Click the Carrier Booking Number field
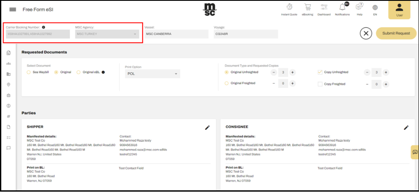Screen dimensions: 419x192 37,34
